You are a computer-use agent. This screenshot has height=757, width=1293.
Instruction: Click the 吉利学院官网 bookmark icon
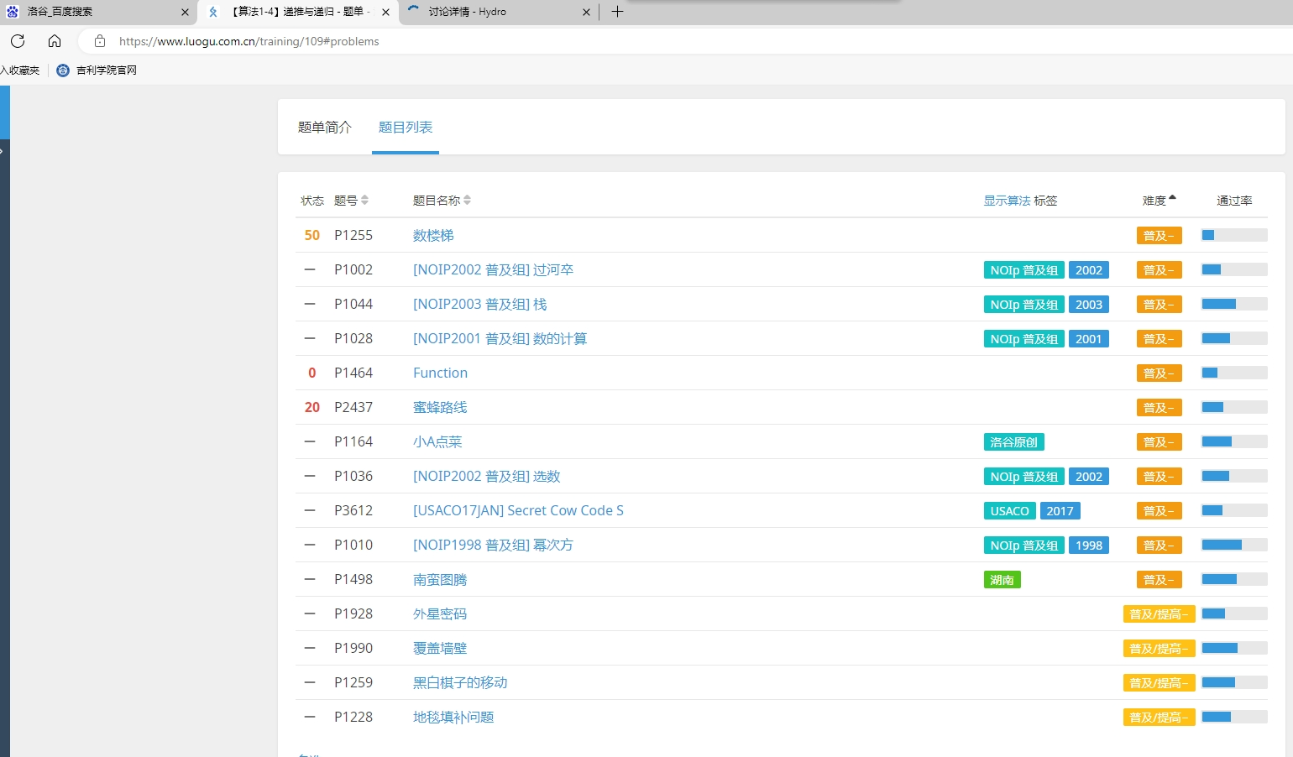[x=63, y=70]
